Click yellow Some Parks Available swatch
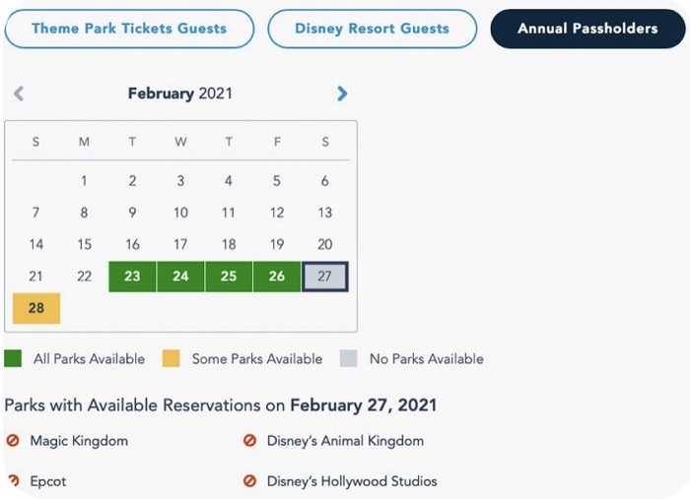The image size is (690, 499). (x=172, y=358)
